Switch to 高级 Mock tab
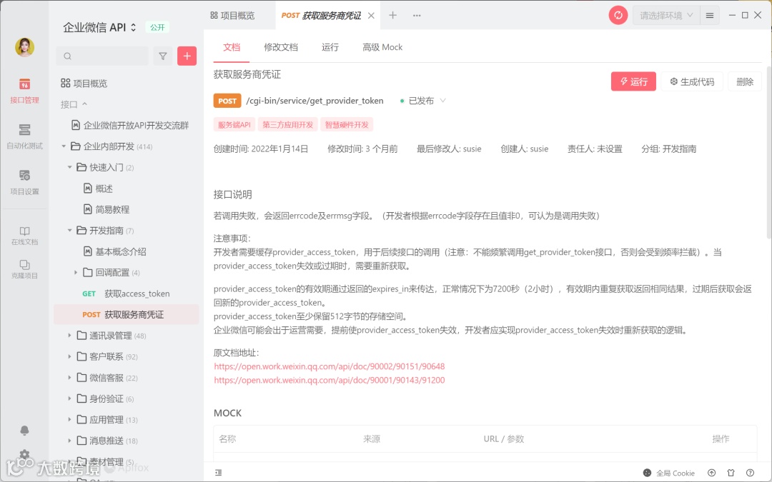Screen dimensions: 772x482 tap(382, 47)
